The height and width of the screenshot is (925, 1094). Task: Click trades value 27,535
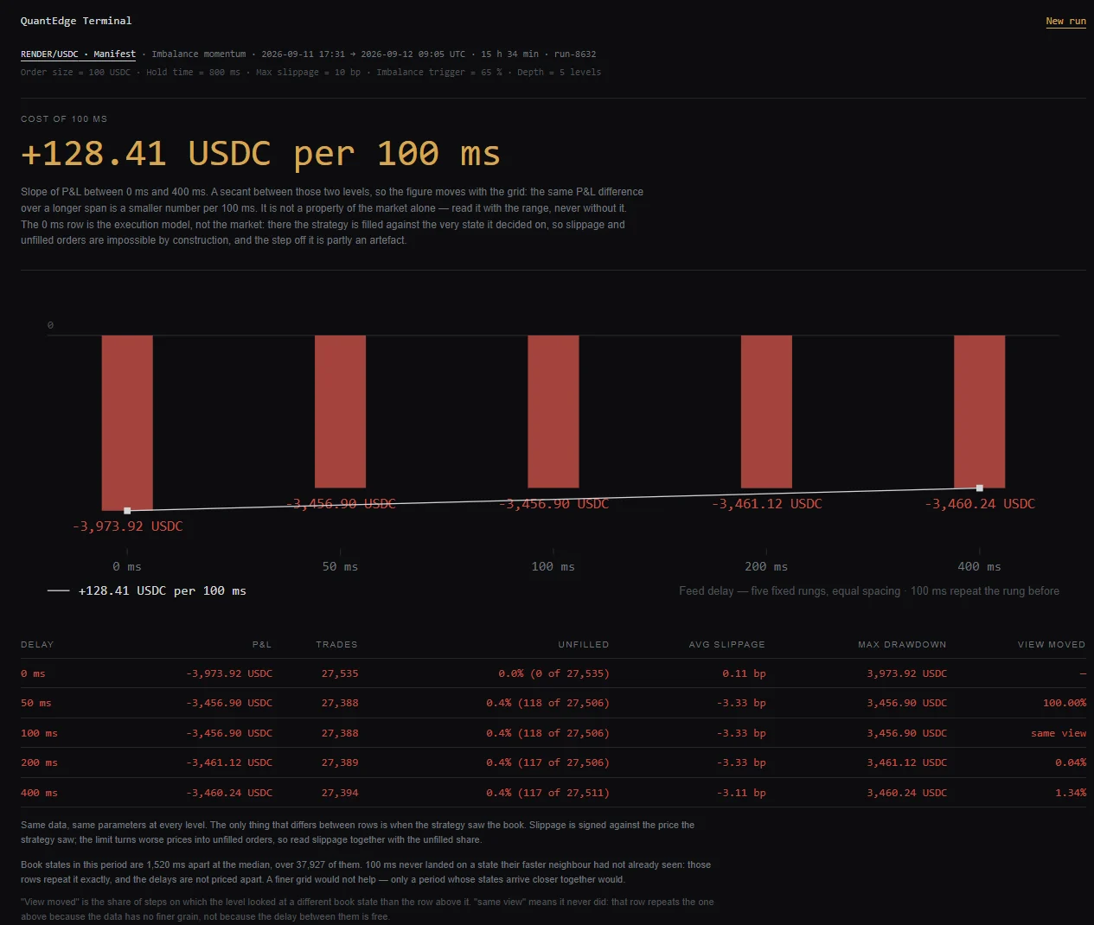click(x=340, y=673)
